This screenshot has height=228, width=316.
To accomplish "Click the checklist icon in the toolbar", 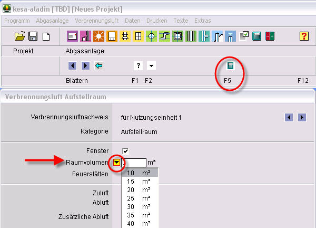I will [244, 36].
